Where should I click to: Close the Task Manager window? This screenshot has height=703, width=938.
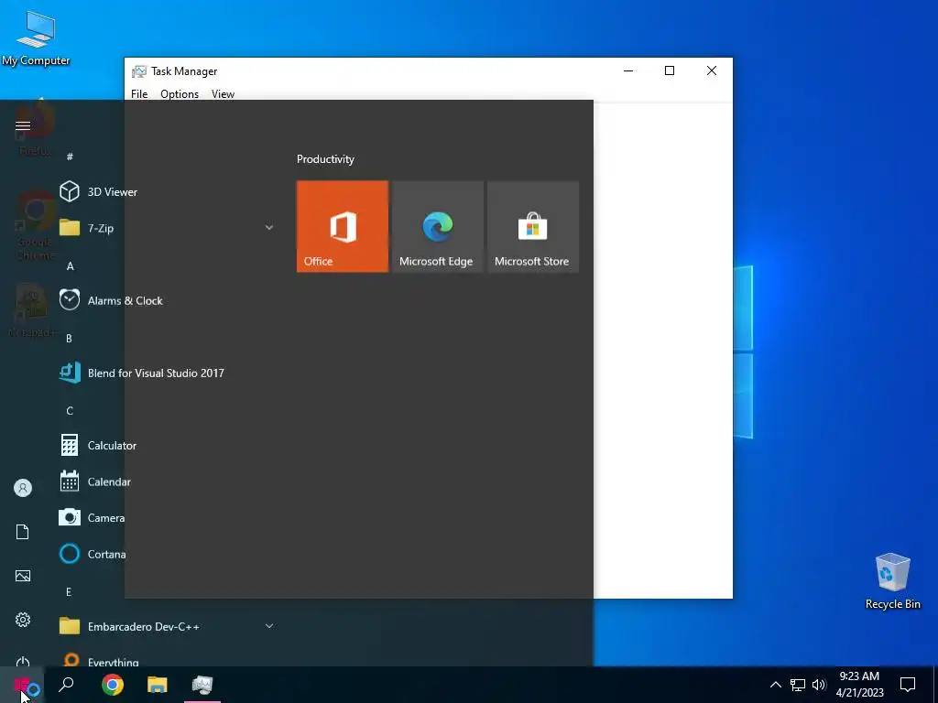tap(711, 70)
